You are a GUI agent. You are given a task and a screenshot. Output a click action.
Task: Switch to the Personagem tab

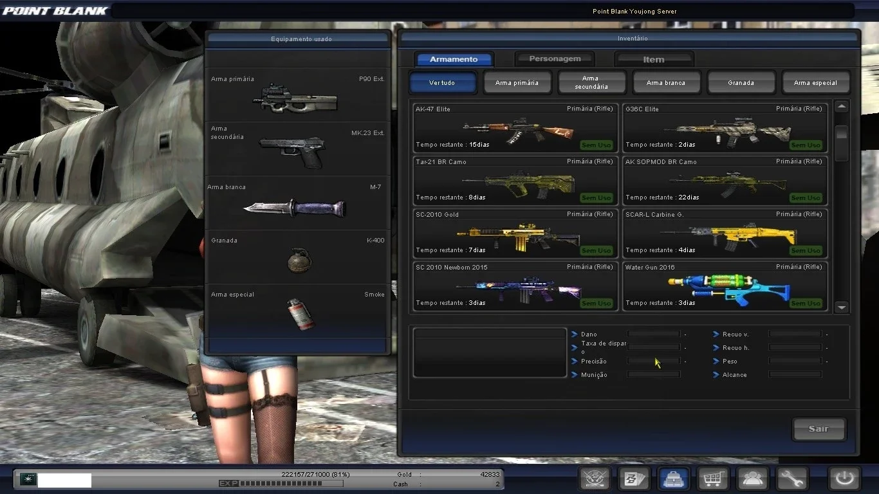555,59
